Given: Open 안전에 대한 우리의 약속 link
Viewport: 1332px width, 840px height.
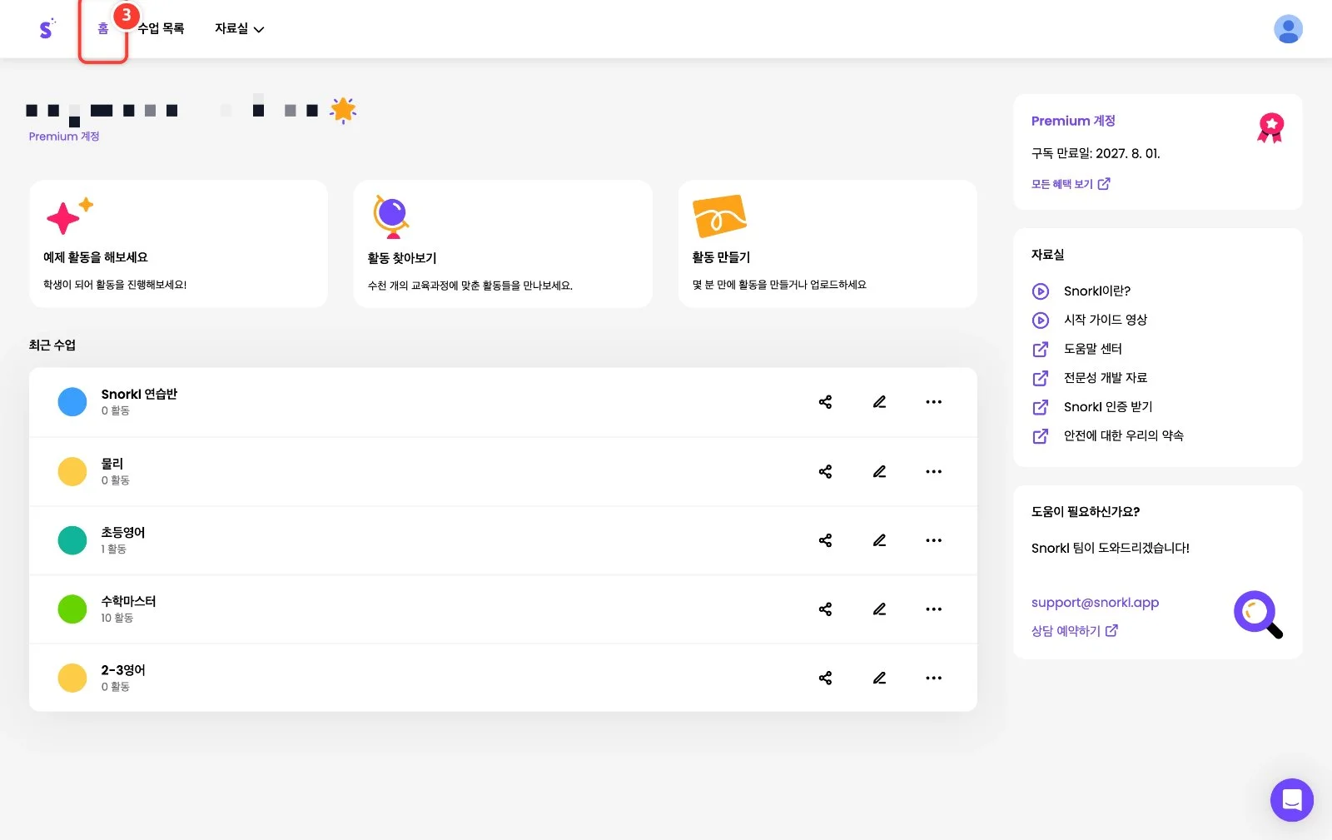Looking at the screenshot, I should pyautogui.click(x=1107, y=435).
